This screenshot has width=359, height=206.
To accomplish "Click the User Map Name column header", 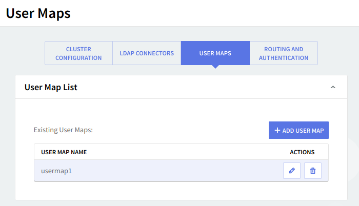I will (x=64, y=152).
